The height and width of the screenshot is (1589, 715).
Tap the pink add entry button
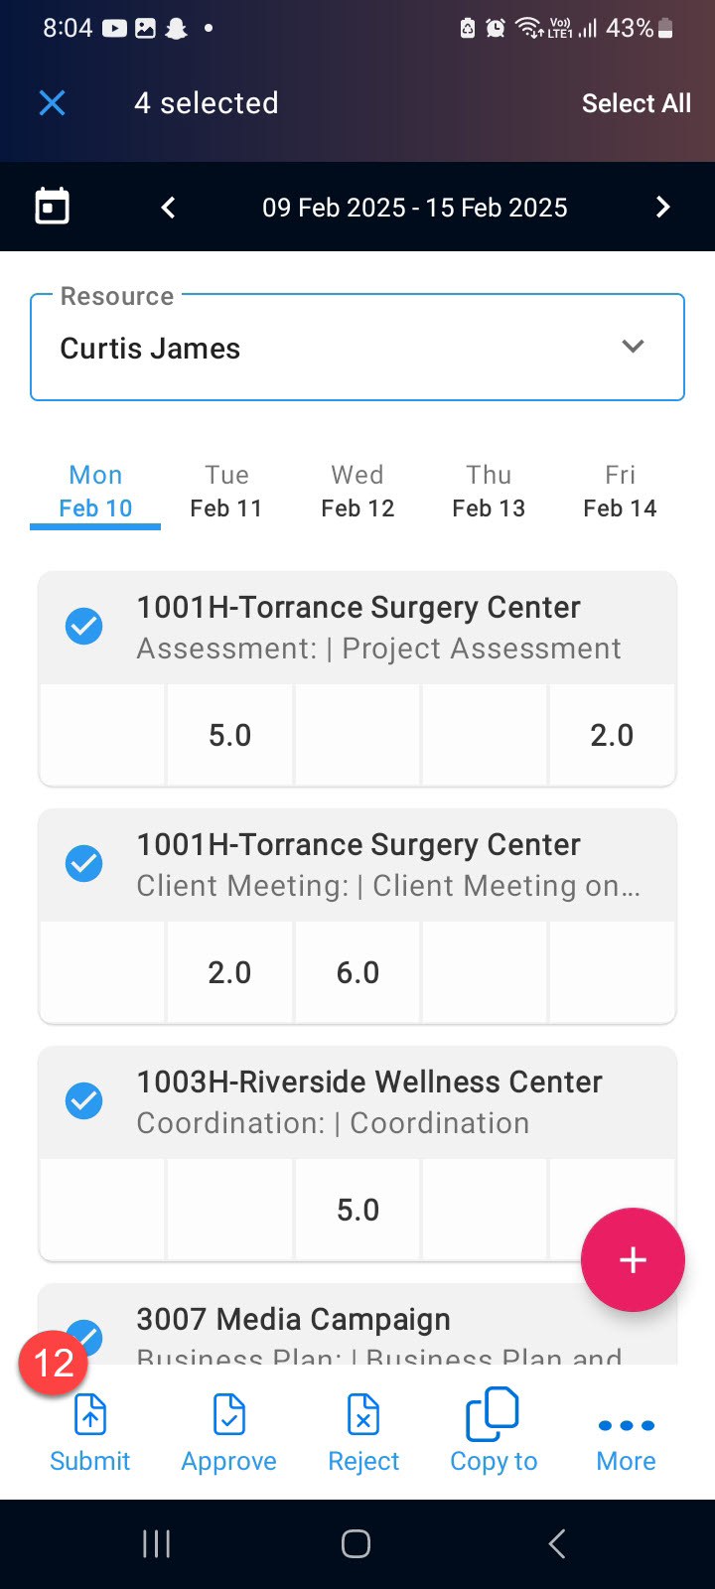633,1259
